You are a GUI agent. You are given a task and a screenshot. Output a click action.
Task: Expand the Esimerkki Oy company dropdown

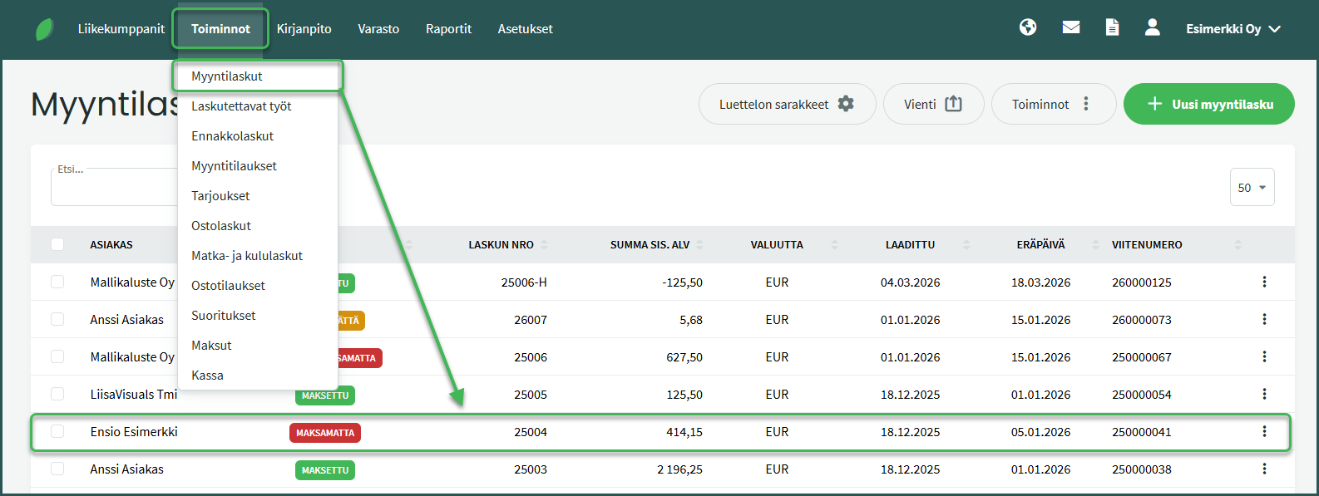point(1233,29)
